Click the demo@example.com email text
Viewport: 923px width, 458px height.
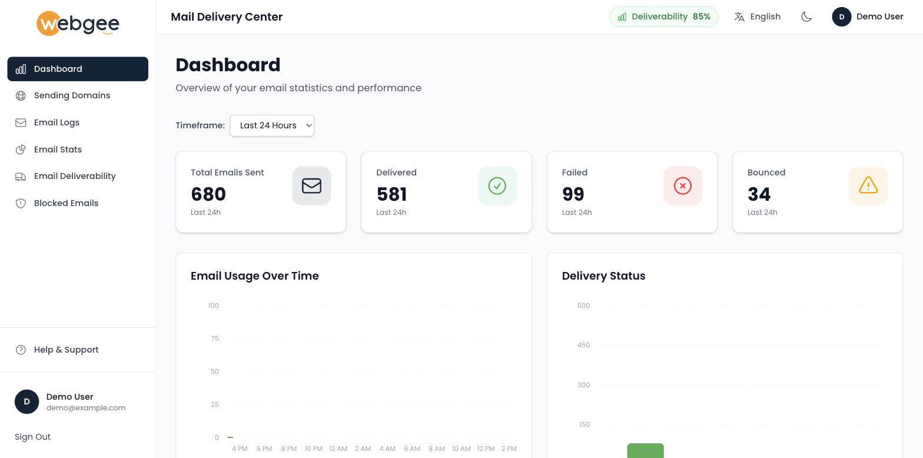[x=86, y=408]
